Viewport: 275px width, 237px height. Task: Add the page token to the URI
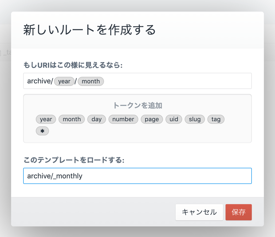tap(152, 119)
